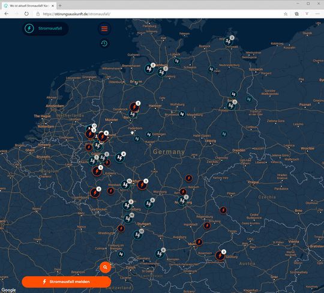Click the Stromausfall melden button

[67, 282]
